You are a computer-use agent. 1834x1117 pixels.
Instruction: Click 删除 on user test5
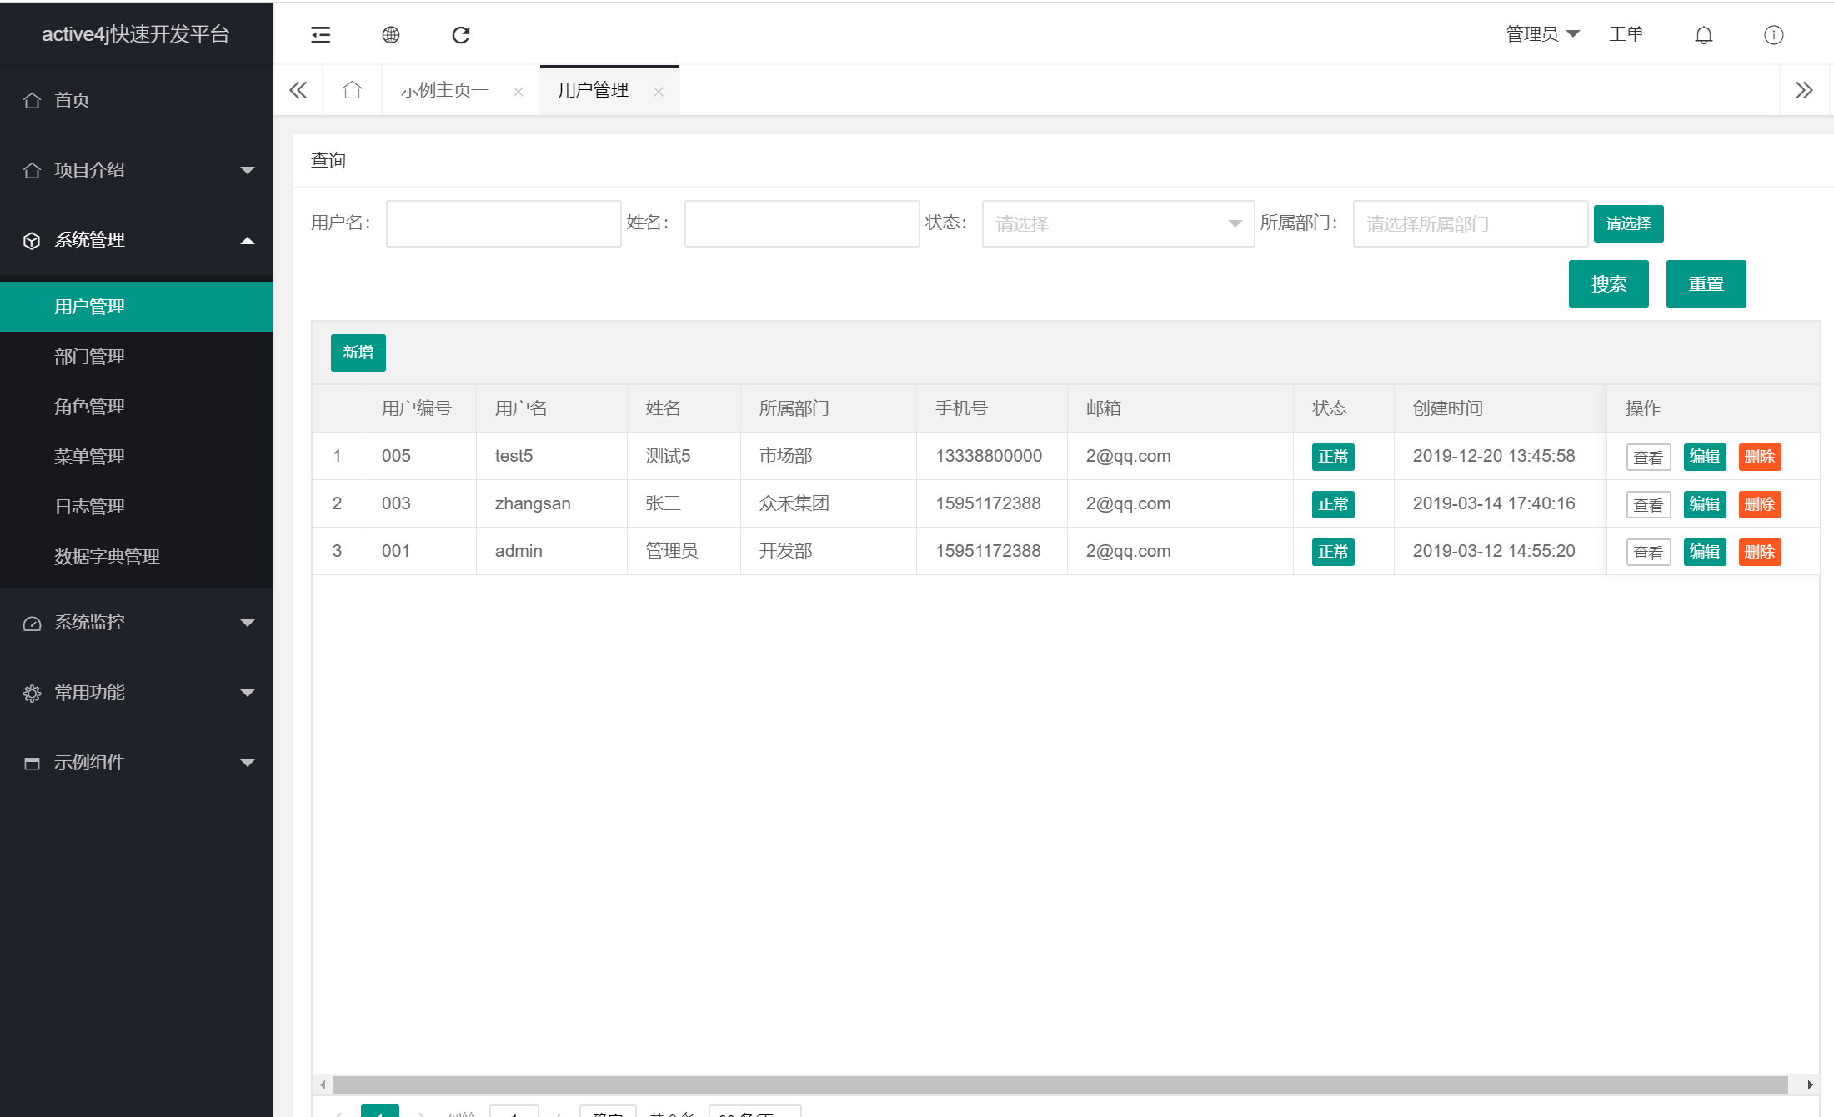pos(1759,456)
